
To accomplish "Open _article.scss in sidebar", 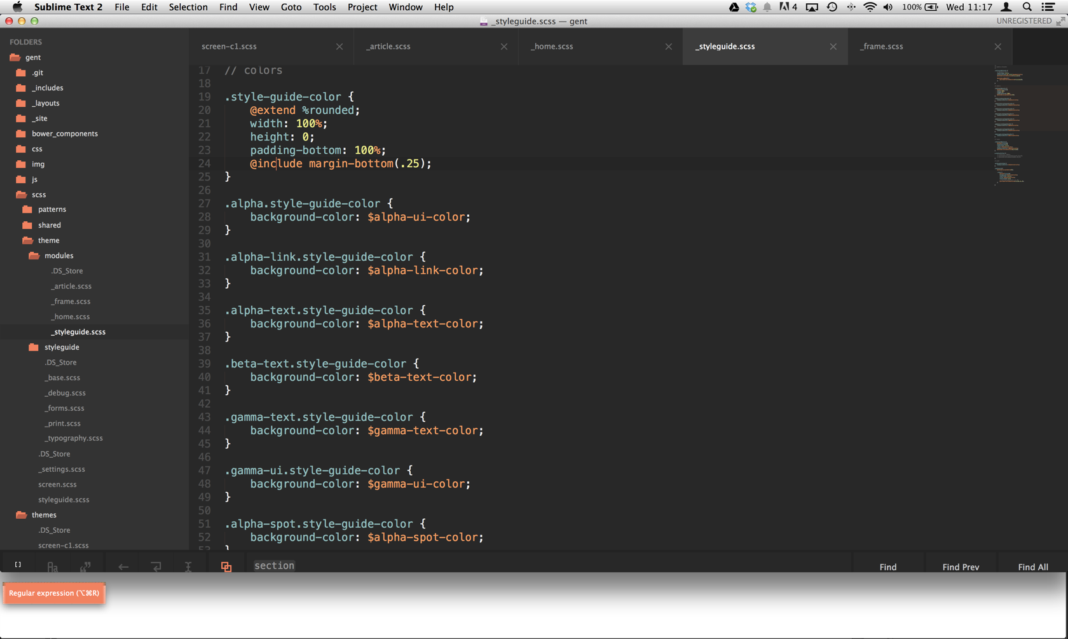I will [x=71, y=286].
